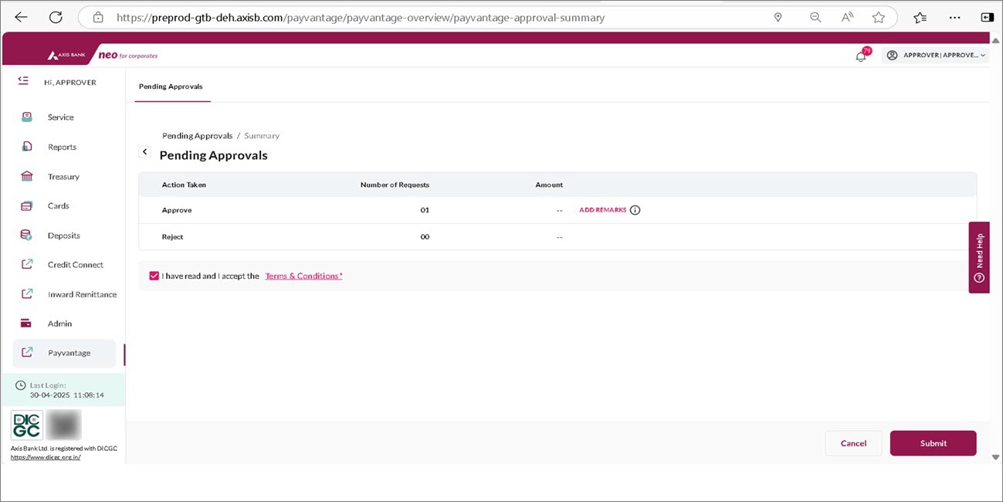Select Reports in the sidebar menu
The width and height of the screenshot is (1003, 502).
[x=62, y=147]
